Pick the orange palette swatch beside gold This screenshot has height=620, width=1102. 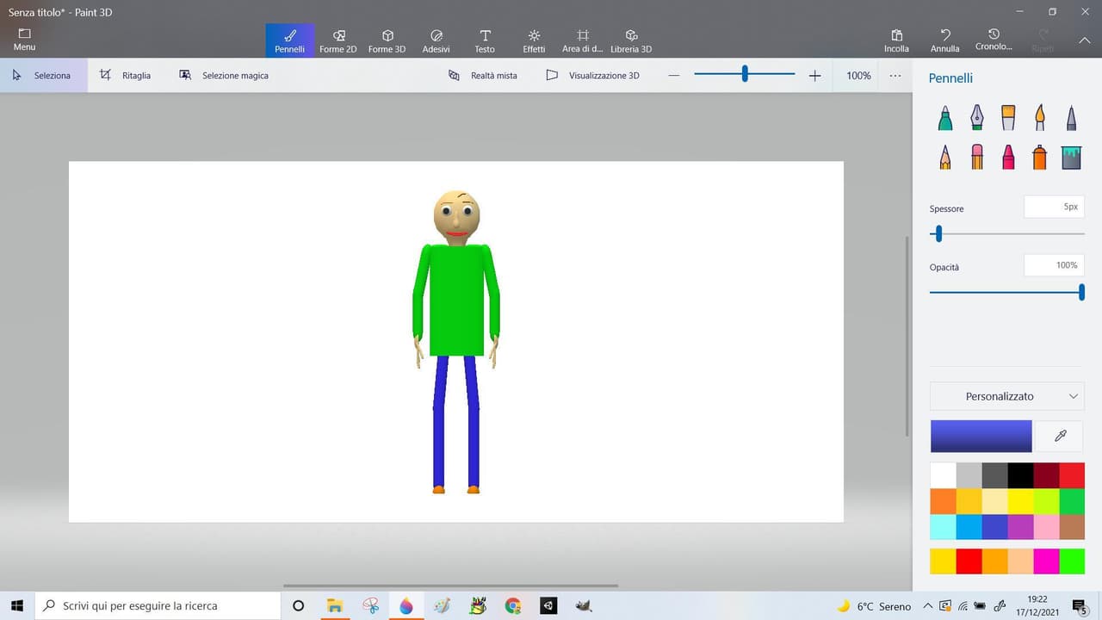coord(944,501)
